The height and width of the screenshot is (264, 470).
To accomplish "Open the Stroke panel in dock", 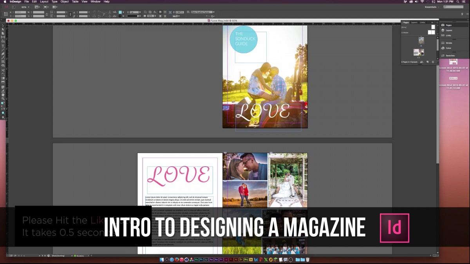I will tap(449, 43).
